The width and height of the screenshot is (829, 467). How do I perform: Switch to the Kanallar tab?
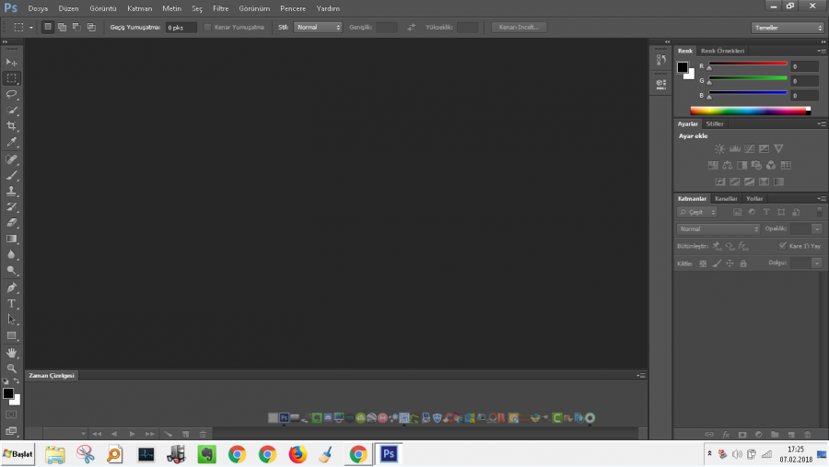pos(726,198)
